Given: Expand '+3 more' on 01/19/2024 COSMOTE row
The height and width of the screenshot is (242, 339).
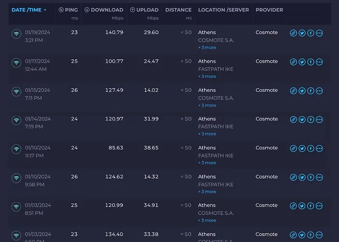Looking at the screenshot, I should 207,48.
